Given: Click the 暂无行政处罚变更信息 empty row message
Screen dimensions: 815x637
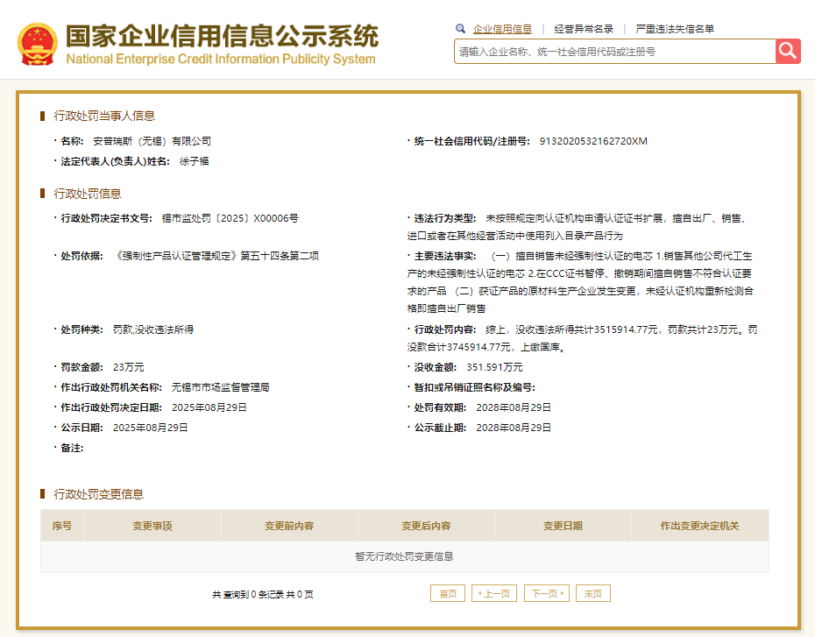Looking at the screenshot, I should click(x=404, y=556).
